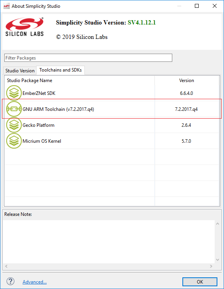Switch to the Studio Version tab

20,70
